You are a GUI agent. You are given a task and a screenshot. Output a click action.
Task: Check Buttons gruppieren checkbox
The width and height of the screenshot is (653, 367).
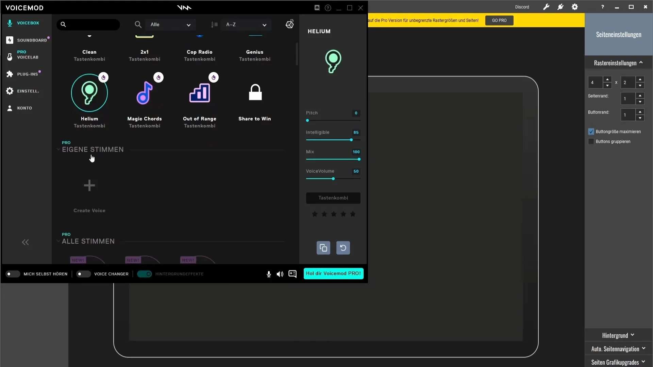click(x=591, y=141)
